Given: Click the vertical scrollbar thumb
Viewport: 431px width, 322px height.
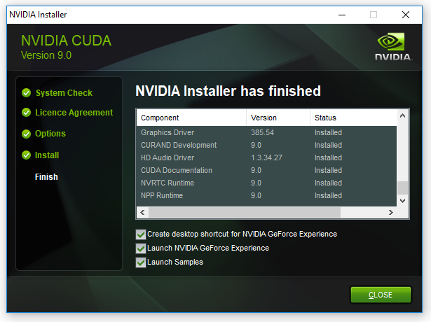Looking at the screenshot, I should pyautogui.click(x=402, y=188).
